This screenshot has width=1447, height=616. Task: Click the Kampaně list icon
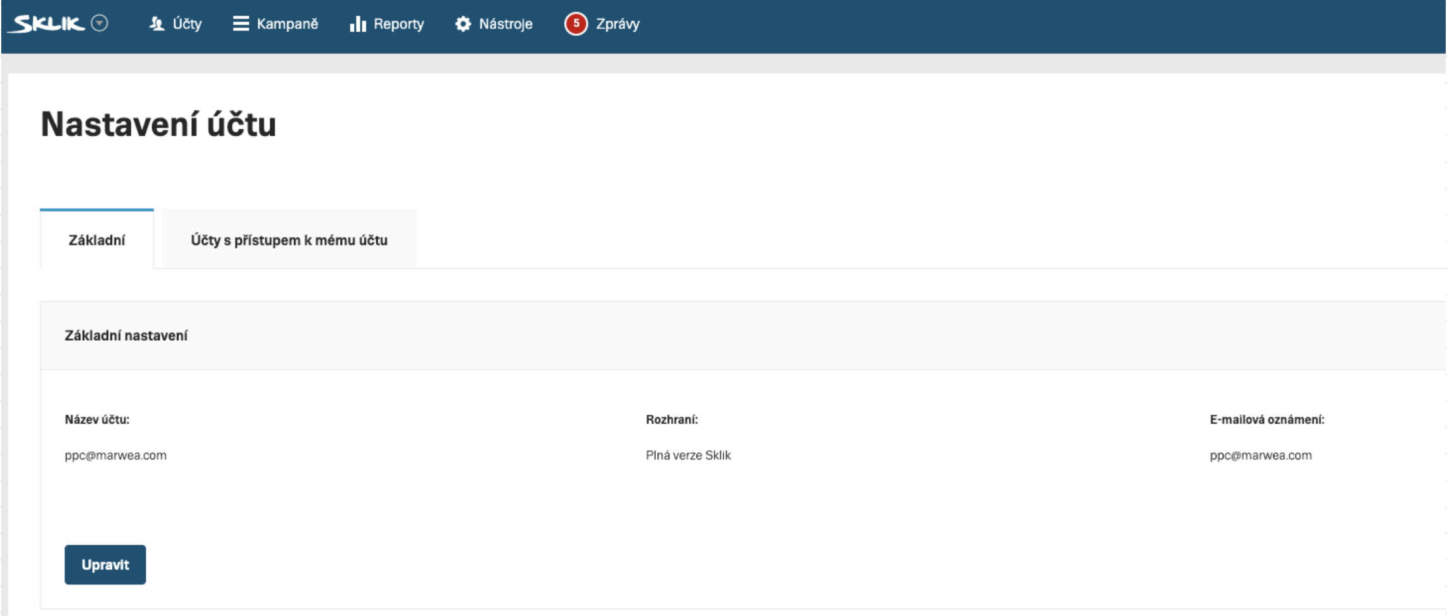[x=241, y=24]
